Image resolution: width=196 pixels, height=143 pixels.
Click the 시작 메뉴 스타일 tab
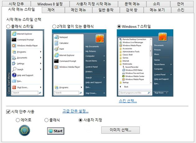22,9
